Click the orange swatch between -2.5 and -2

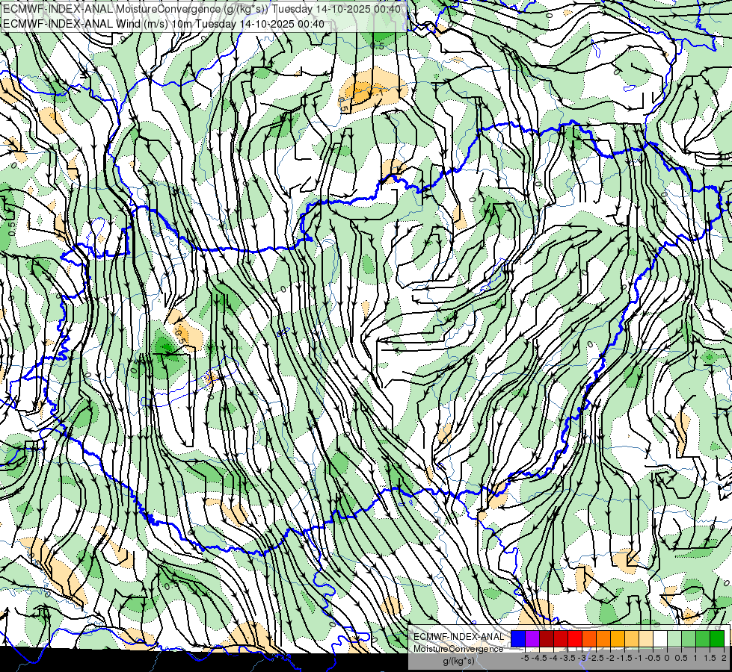pos(603,638)
